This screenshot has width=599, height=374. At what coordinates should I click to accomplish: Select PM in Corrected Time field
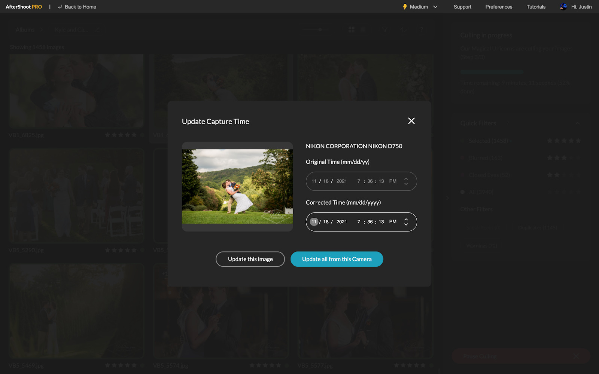click(393, 222)
